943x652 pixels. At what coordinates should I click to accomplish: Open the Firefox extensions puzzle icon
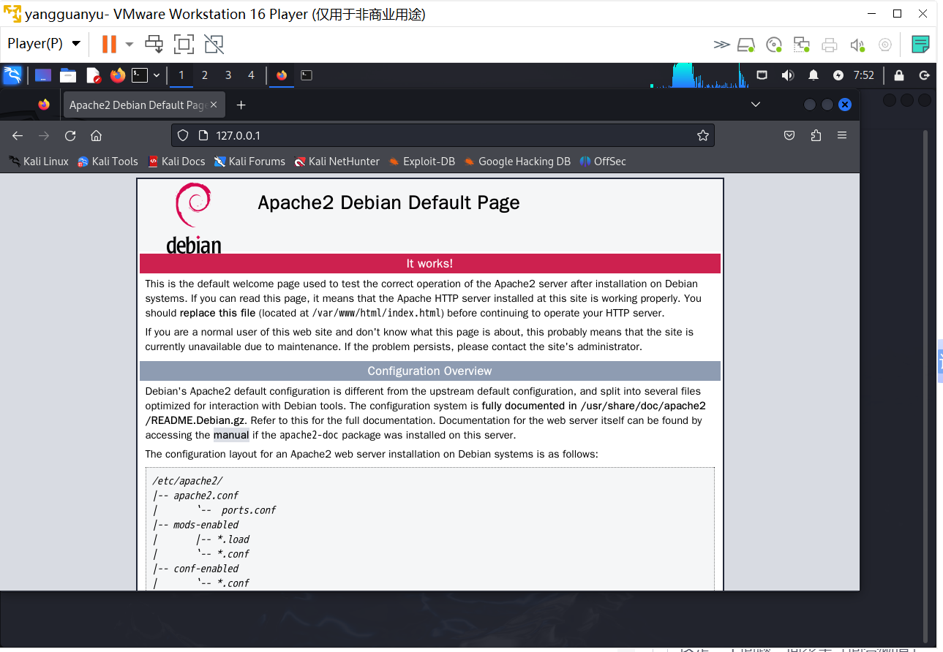(816, 135)
